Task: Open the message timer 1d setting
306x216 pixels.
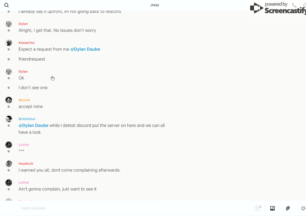Action: [257, 208]
